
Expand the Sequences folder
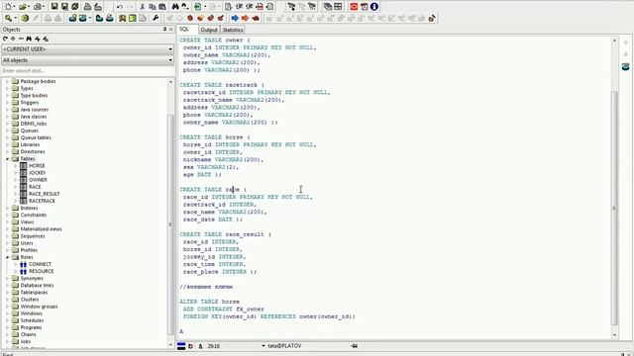point(7,236)
